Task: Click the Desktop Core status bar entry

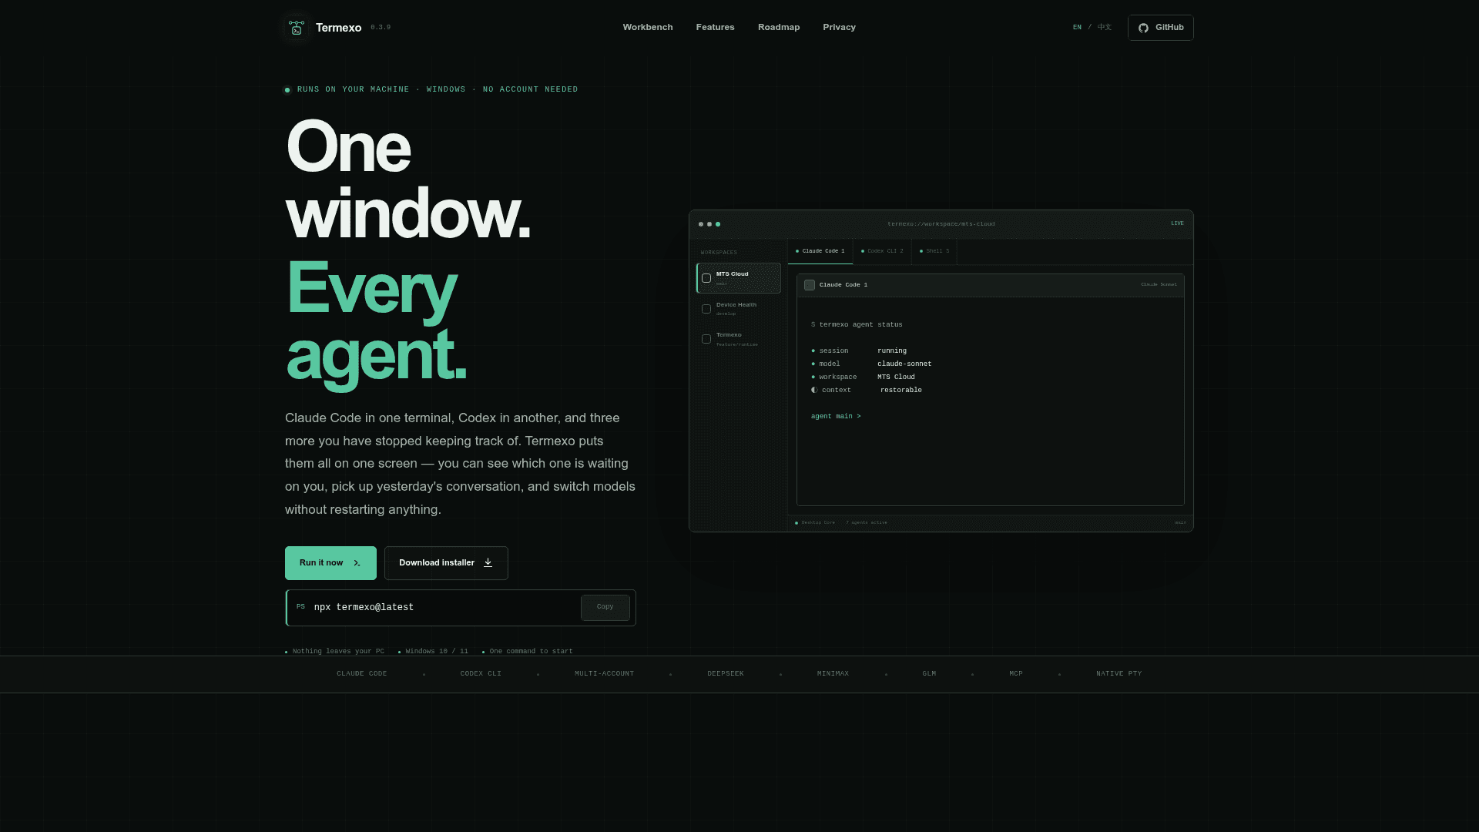Action: [818, 523]
